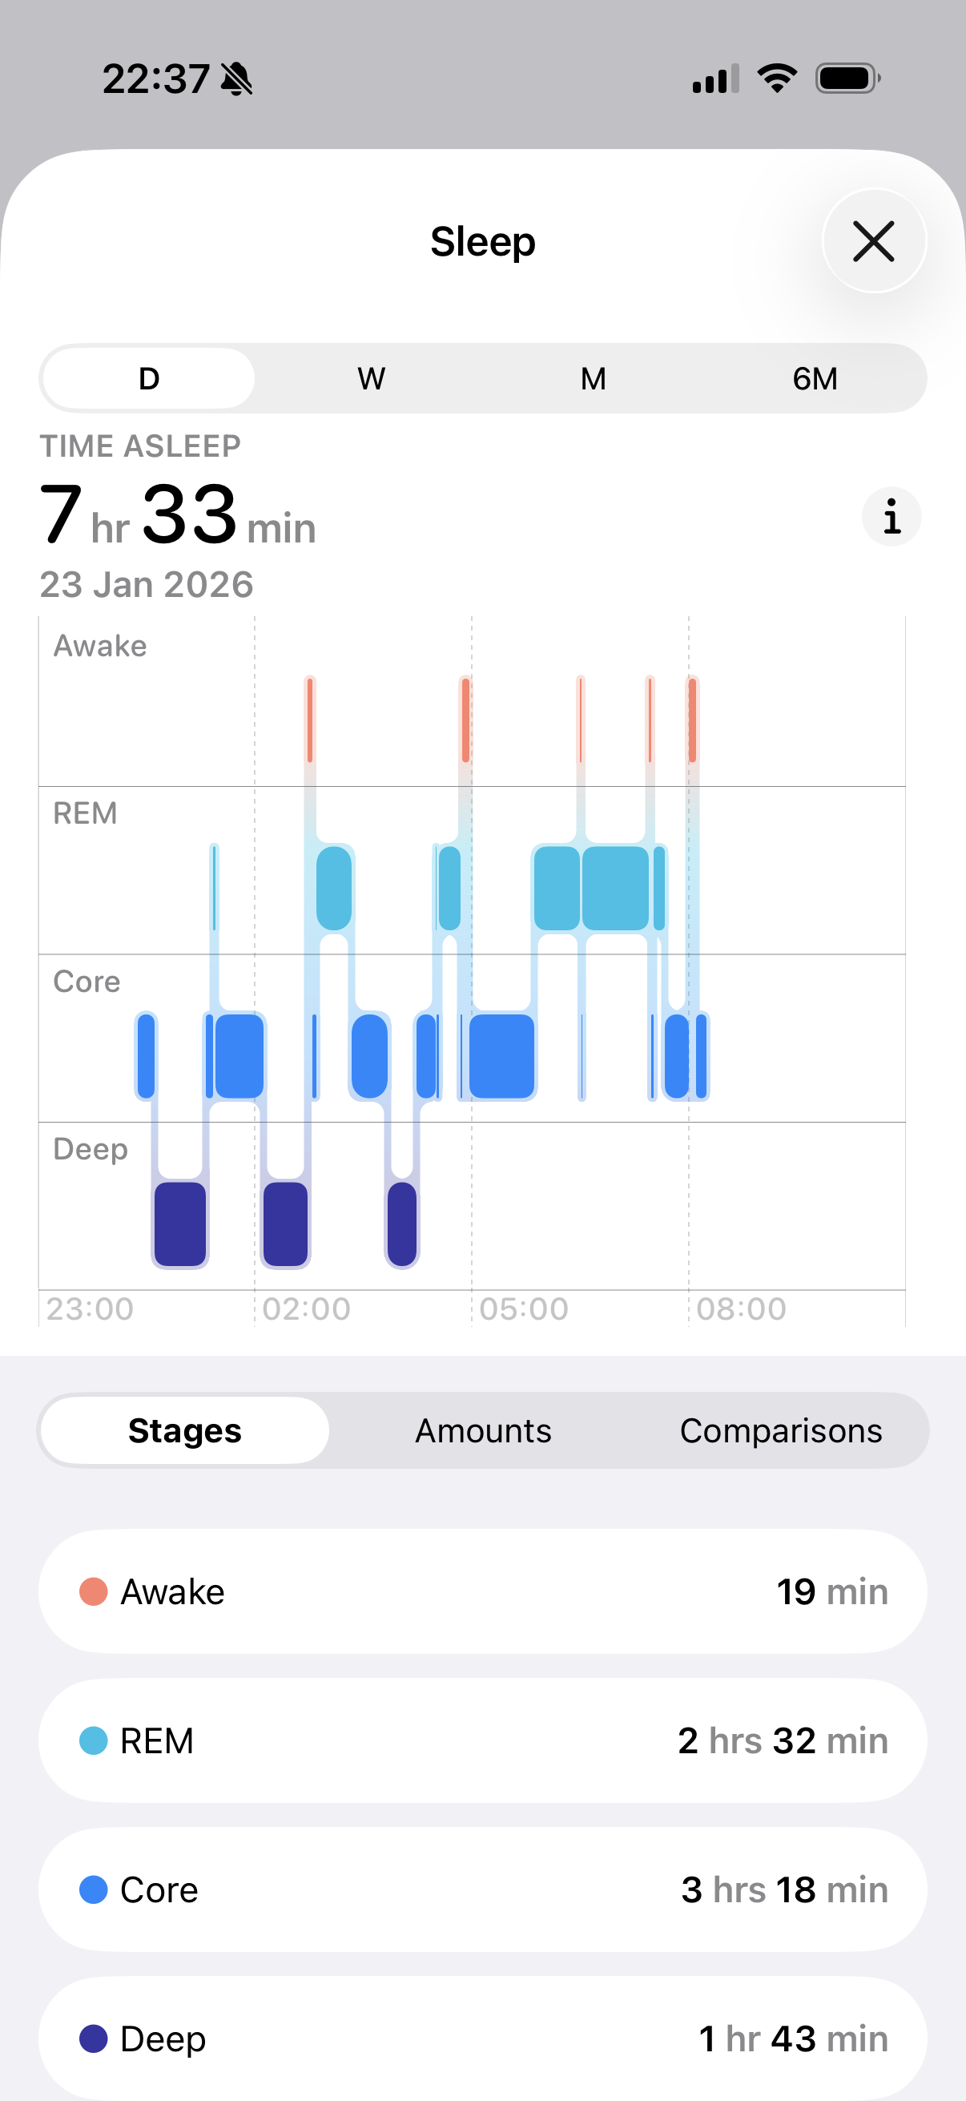The image size is (966, 2101).
Task: Tap the Wi-Fi status icon
Action: 777,79
